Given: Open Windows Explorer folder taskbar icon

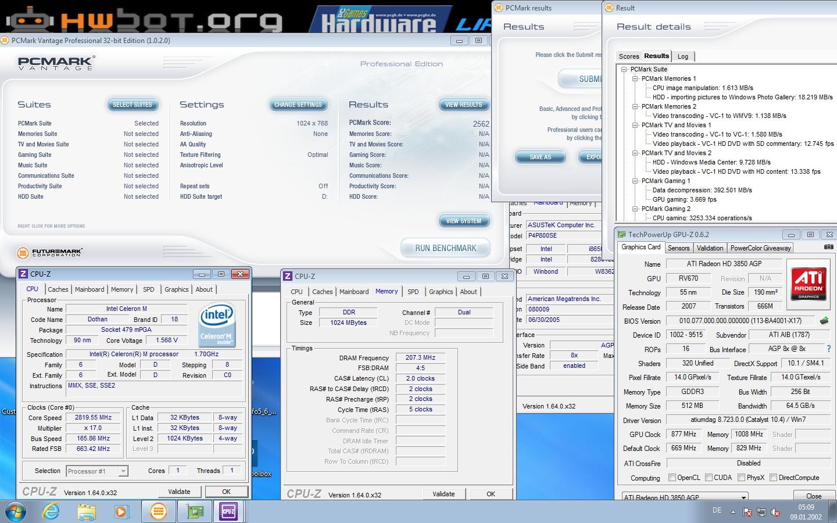Looking at the screenshot, I should point(87,512).
